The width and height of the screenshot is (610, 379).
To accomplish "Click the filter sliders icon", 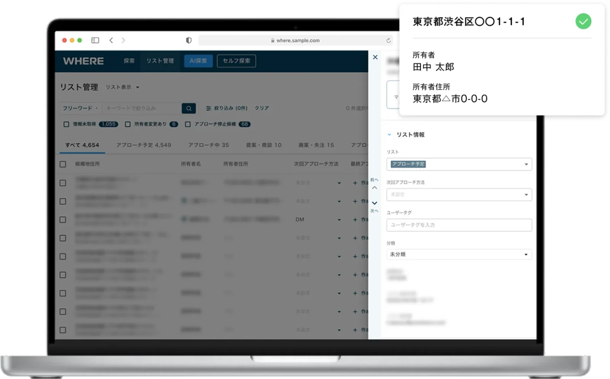I will (209, 108).
